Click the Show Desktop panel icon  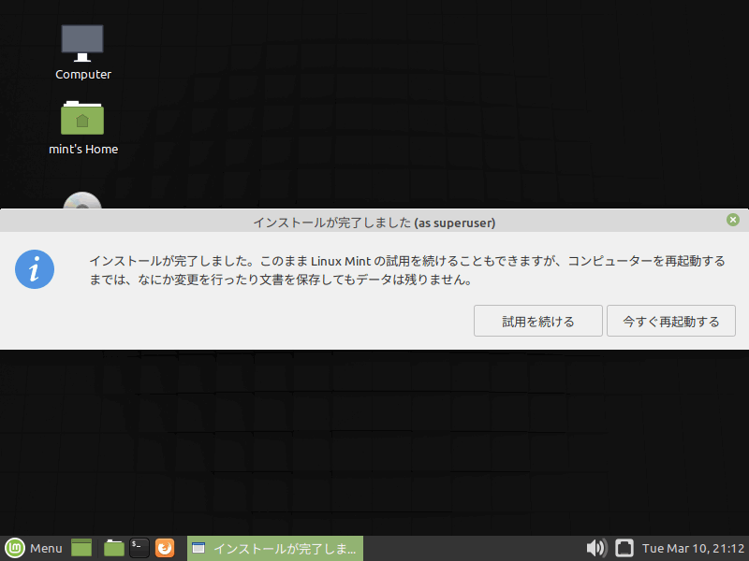(x=81, y=548)
